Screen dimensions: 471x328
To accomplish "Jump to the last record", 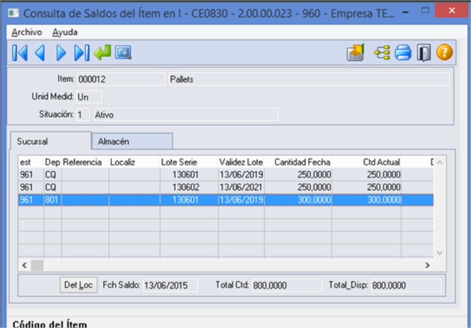I will 81,53.
